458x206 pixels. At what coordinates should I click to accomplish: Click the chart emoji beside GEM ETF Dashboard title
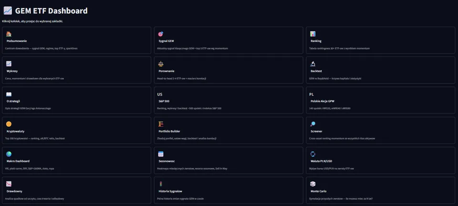8,11
